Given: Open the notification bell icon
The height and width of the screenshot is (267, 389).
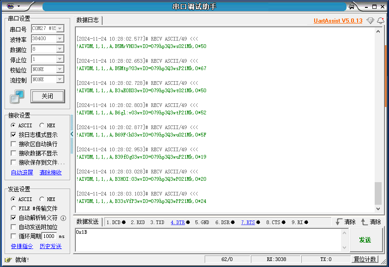Looking at the screenshot, I should tap(380, 21).
